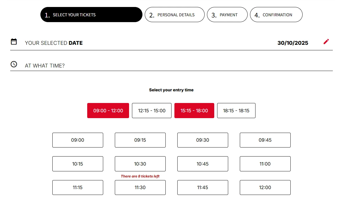Screen dimensions: 343x215
Task: Book the 11:30 entry time
Action: (140, 188)
